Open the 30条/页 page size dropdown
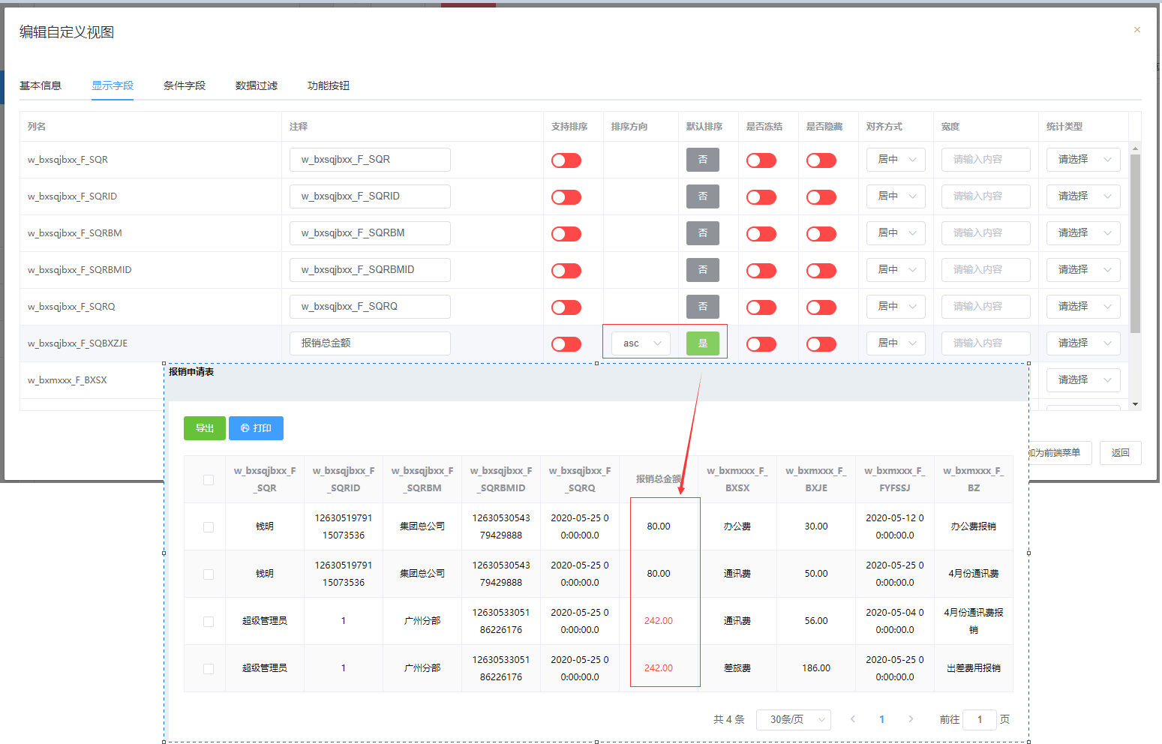The image size is (1162, 744). 794,720
